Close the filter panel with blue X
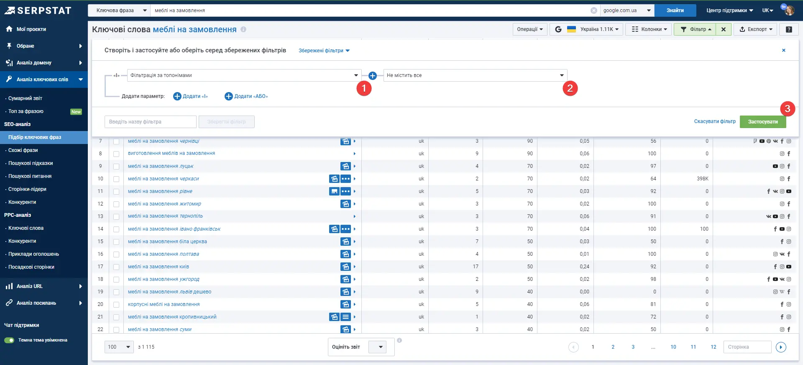 point(784,50)
